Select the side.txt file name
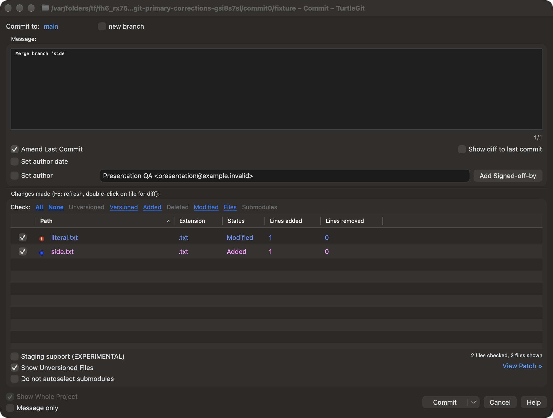 62,251
